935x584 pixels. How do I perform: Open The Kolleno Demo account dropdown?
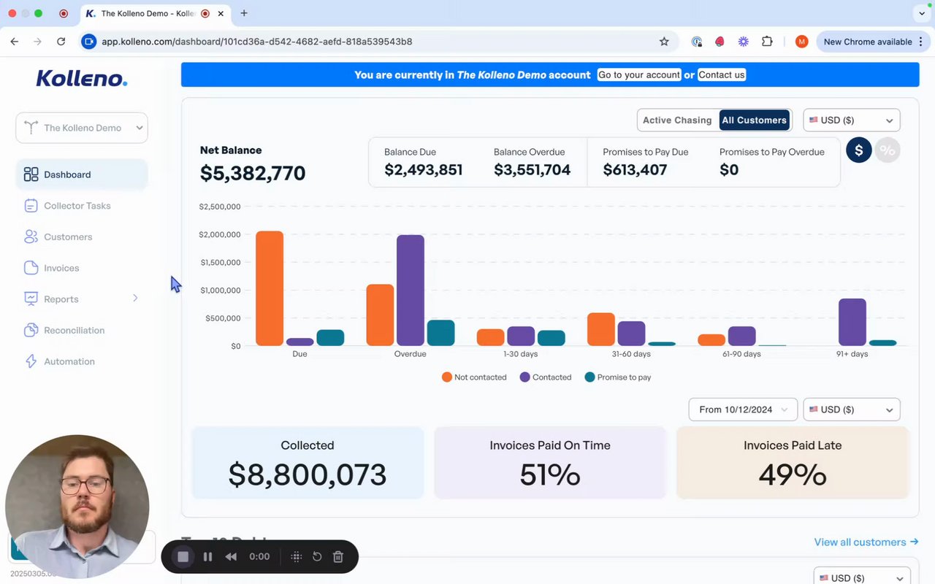click(82, 128)
